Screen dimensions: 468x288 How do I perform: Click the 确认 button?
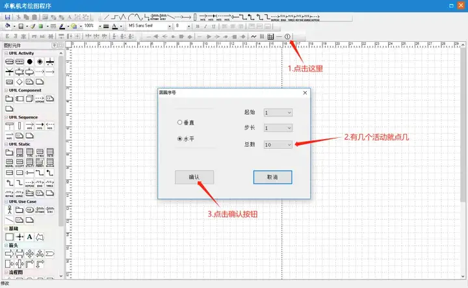pyautogui.click(x=194, y=177)
